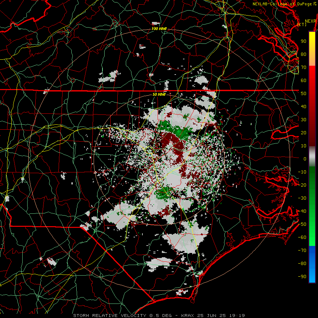Image resolution: width=318 pixels, height=318 pixels.
Task: Click the positive 10 value on color scale
Action: click(304, 146)
